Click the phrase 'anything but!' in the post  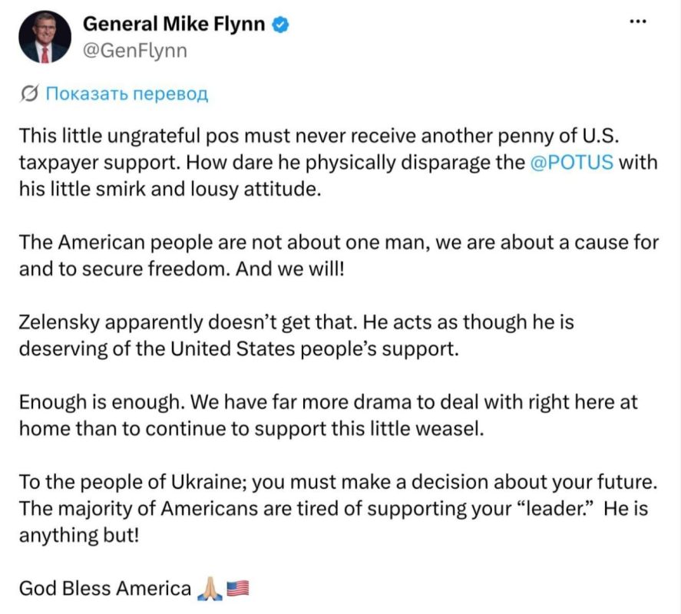[x=79, y=535]
